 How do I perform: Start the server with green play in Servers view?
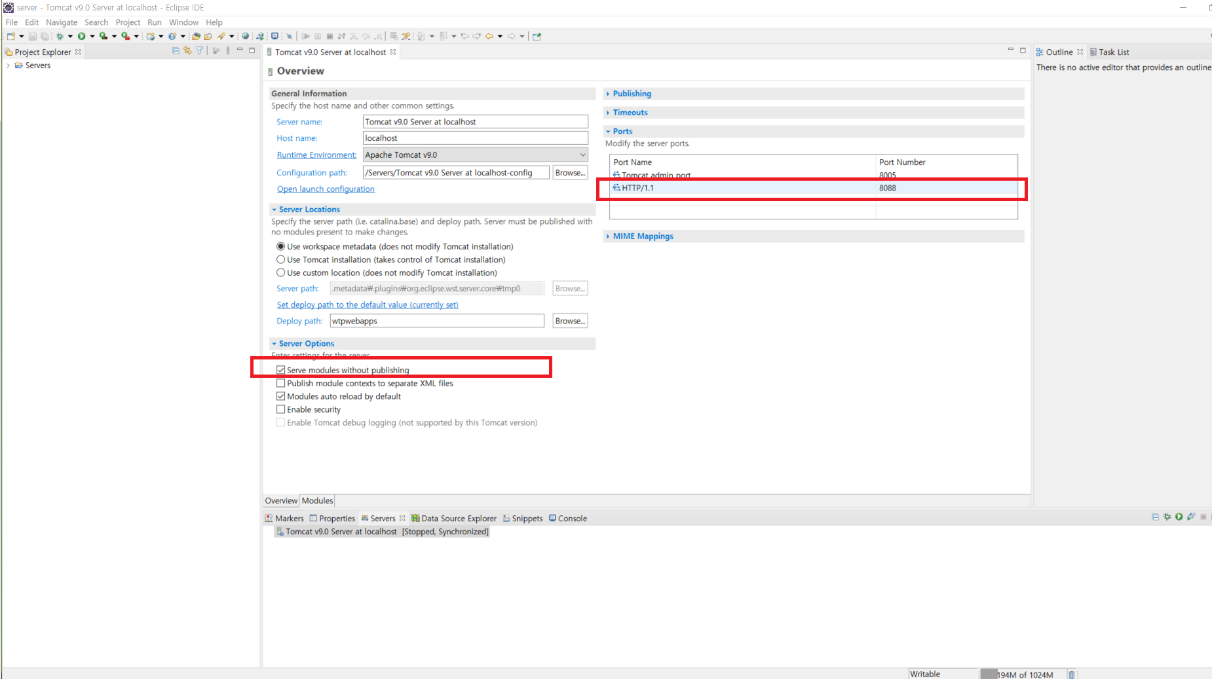click(1179, 517)
